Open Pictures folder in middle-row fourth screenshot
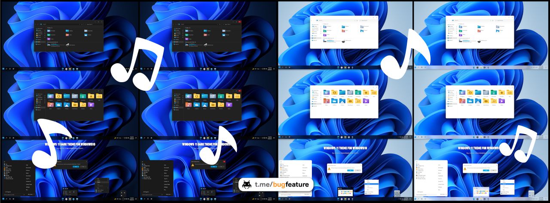The width and height of the screenshot is (550, 203). point(478,101)
